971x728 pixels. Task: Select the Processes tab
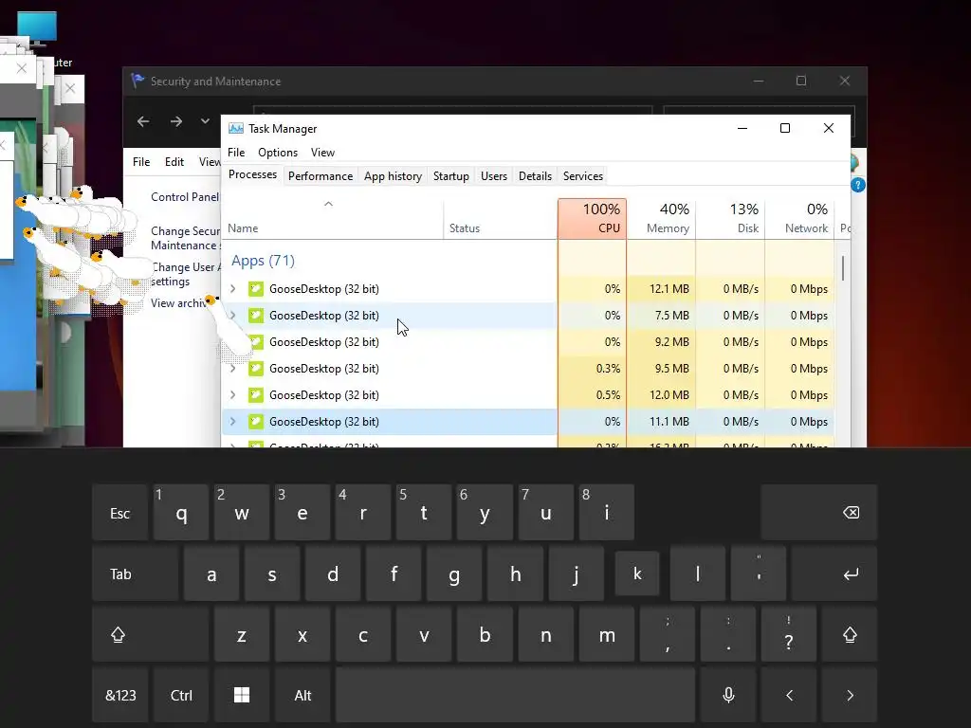point(252,174)
